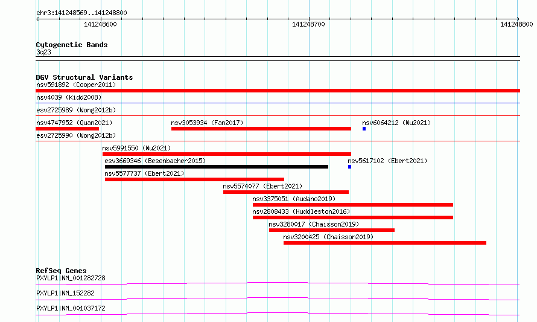Open the nsv4747952 (Quan2021) variant label
The height and width of the screenshot is (322, 537).
[74, 123]
